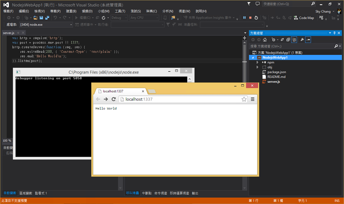Toggle Preview Selected Items in Solution Explorer
Screen dimensions: 344x204
pyautogui.click(x=308, y=40)
